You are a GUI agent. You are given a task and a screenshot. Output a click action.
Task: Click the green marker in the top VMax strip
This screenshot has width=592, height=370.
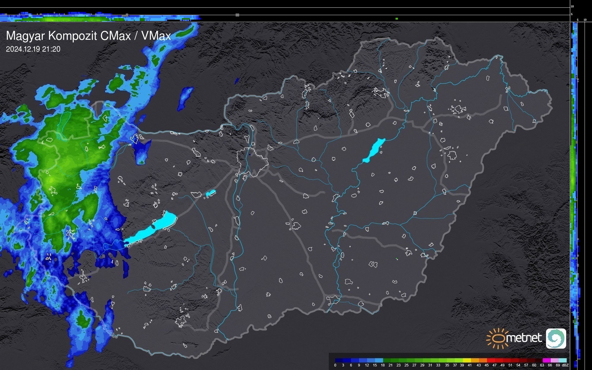point(397,19)
